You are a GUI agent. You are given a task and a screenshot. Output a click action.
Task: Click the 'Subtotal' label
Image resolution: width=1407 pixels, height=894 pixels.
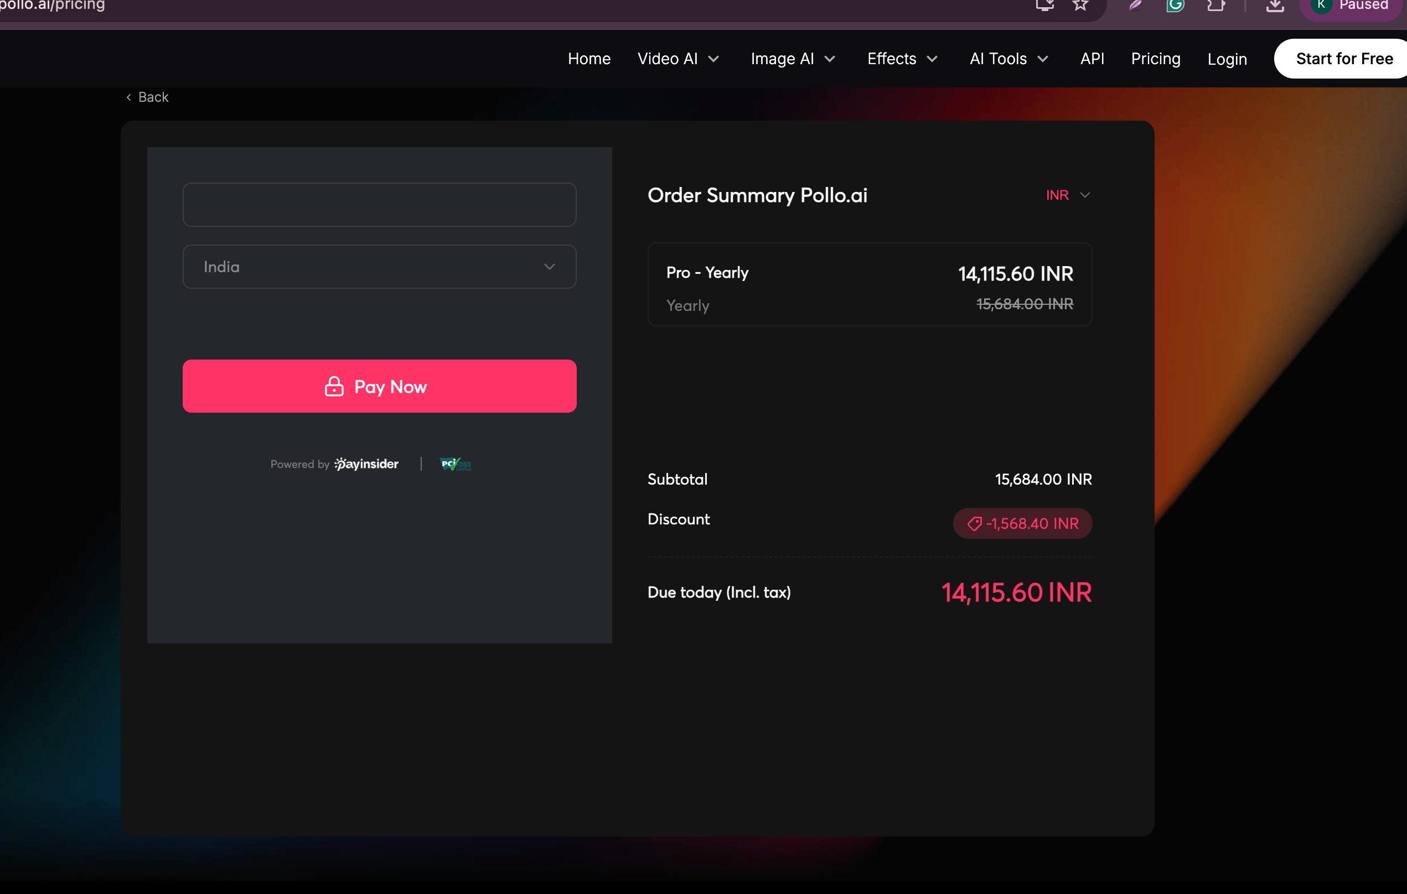[677, 480]
